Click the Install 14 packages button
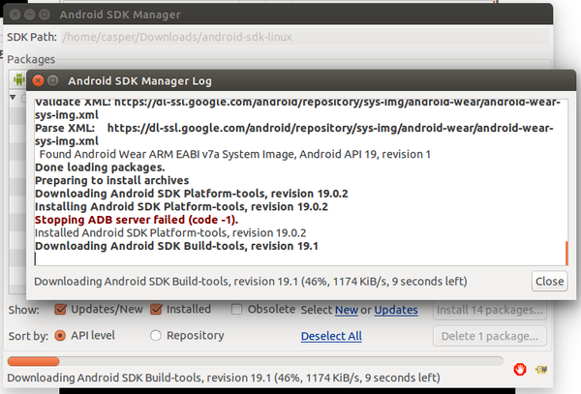Image resolution: width=581 pixels, height=394 pixels. point(489,310)
